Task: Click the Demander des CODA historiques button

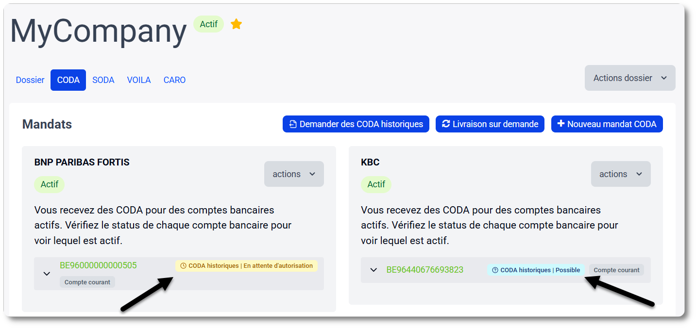Action: pyautogui.click(x=356, y=124)
